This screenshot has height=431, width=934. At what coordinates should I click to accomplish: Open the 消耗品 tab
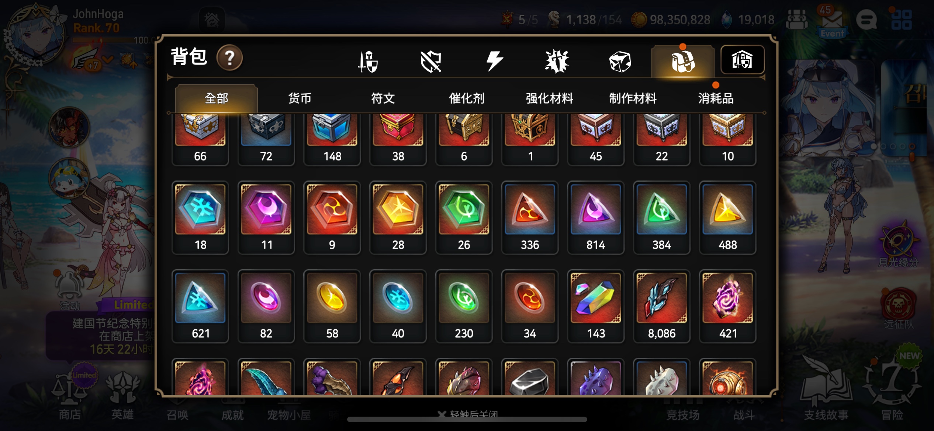coord(716,98)
